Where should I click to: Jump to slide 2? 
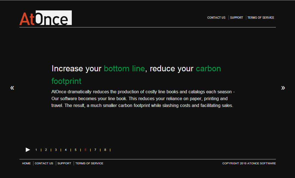click(46, 150)
